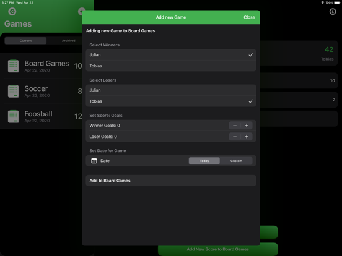This screenshot has height=256, width=342.
Task: Click the add plus icon in Games header
Action: coord(81,11)
